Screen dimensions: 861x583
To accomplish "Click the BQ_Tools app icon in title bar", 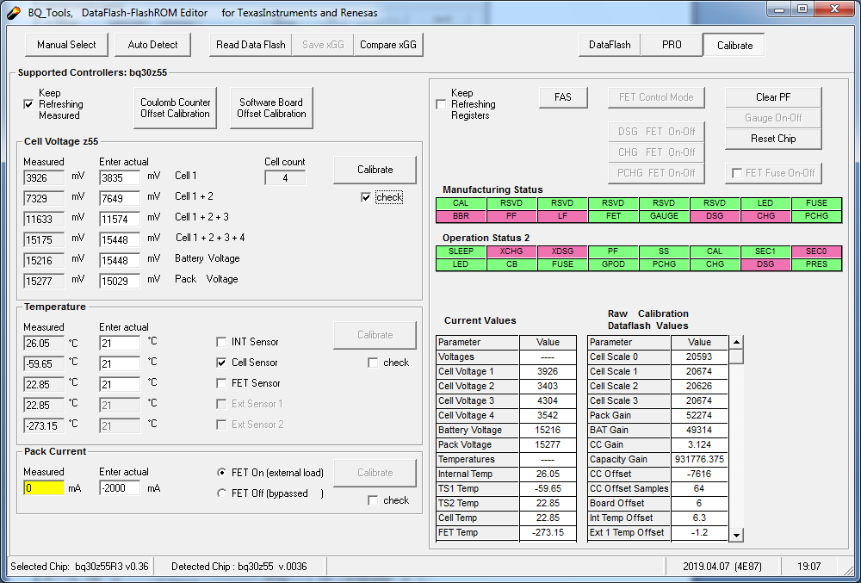I will coord(13,12).
